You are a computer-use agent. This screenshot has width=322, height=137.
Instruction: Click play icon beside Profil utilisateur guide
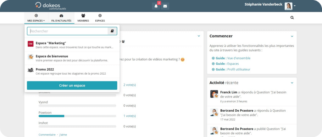[213, 69]
